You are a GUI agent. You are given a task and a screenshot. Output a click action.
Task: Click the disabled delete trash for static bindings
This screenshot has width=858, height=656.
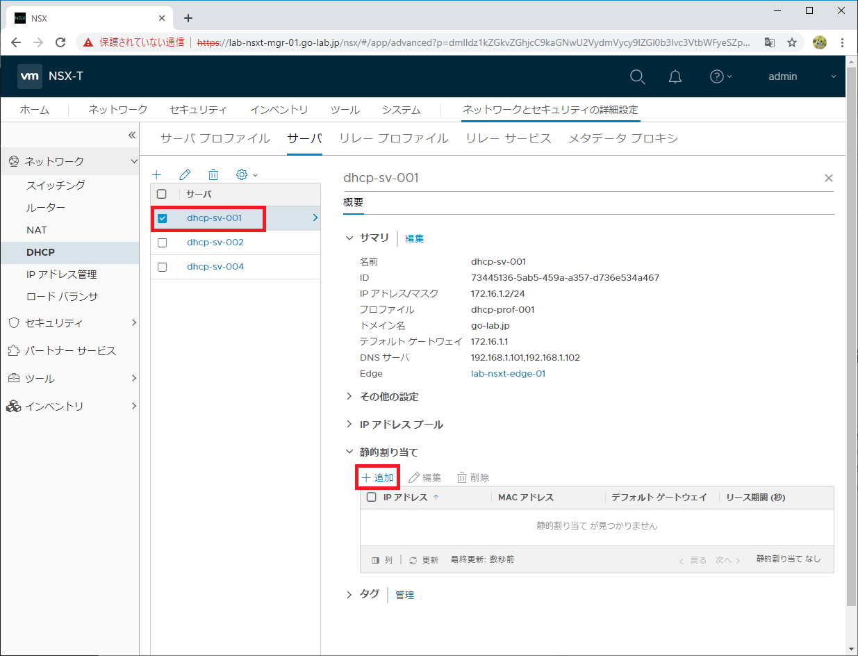pyautogui.click(x=473, y=477)
